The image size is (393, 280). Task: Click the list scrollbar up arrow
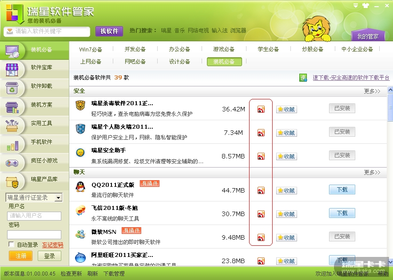coord(390,90)
